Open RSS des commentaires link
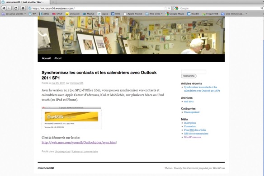This screenshot has height=176, width=264. coord(196,134)
